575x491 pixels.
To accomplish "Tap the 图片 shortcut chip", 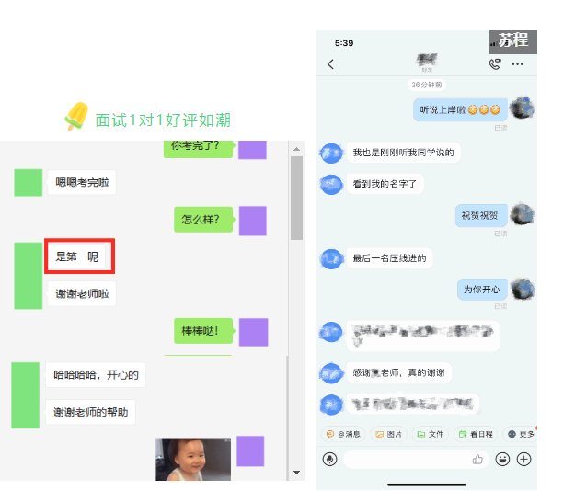I will tap(389, 434).
